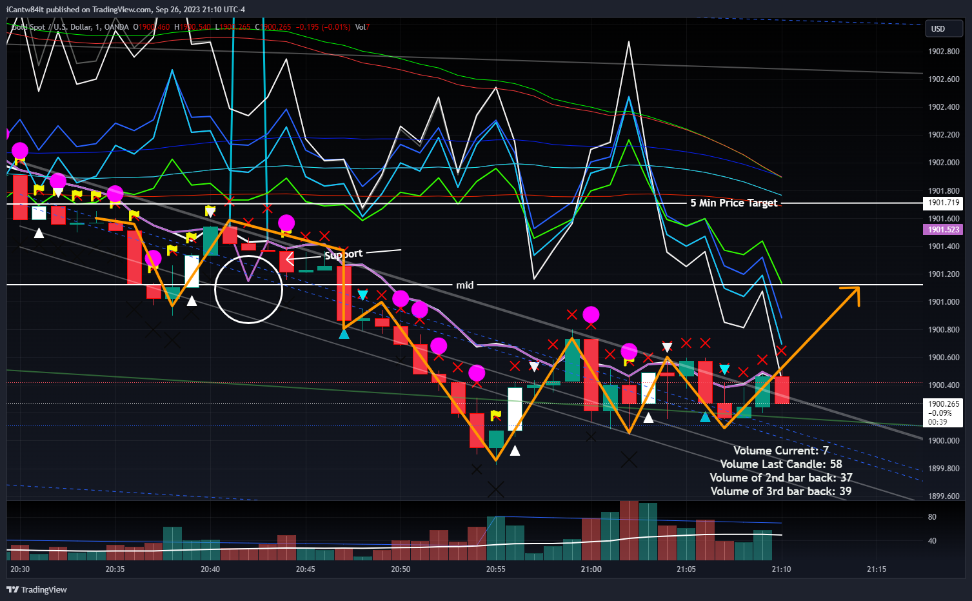Click the 1901.719 price target axis label
This screenshot has width=972, height=601.
944,203
